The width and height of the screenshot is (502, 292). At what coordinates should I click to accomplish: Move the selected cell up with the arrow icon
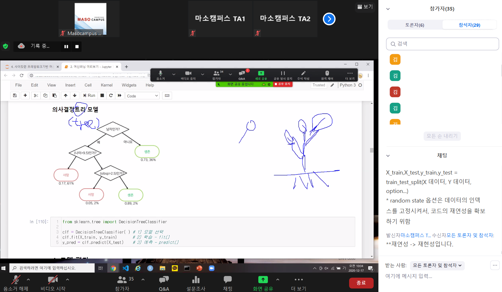[66, 96]
